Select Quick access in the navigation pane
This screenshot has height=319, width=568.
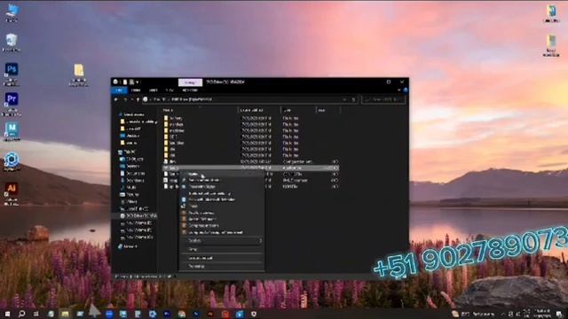pos(130,114)
